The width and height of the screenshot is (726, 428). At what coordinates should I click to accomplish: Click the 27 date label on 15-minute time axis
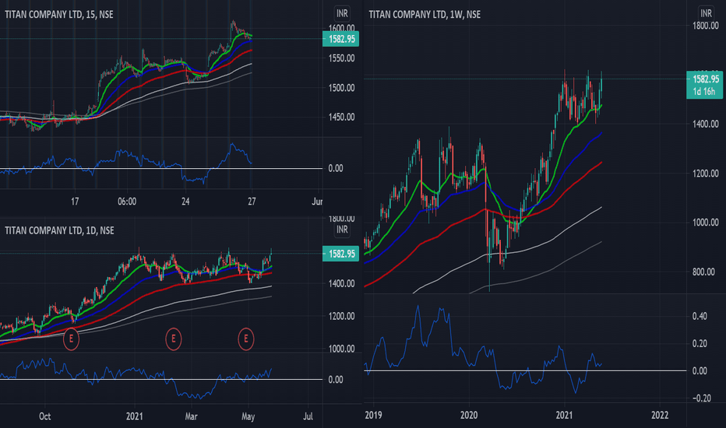[x=252, y=202]
